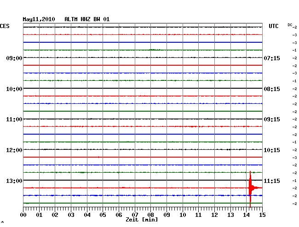This screenshot has width=299, height=227.
Task: Click the 01 minute axis label
Action: 39,215
